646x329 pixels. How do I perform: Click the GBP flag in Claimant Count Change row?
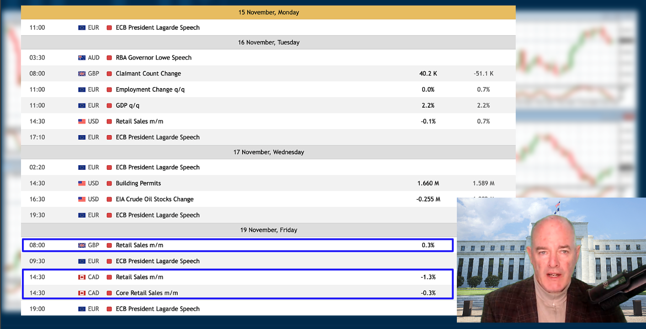pyautogui.click(x=82, y=73)
